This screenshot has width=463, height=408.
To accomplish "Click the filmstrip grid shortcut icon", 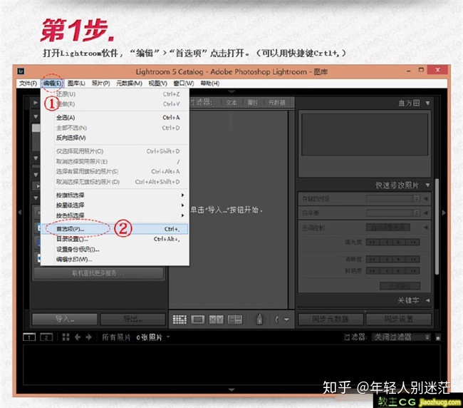I will coord(66,337).
